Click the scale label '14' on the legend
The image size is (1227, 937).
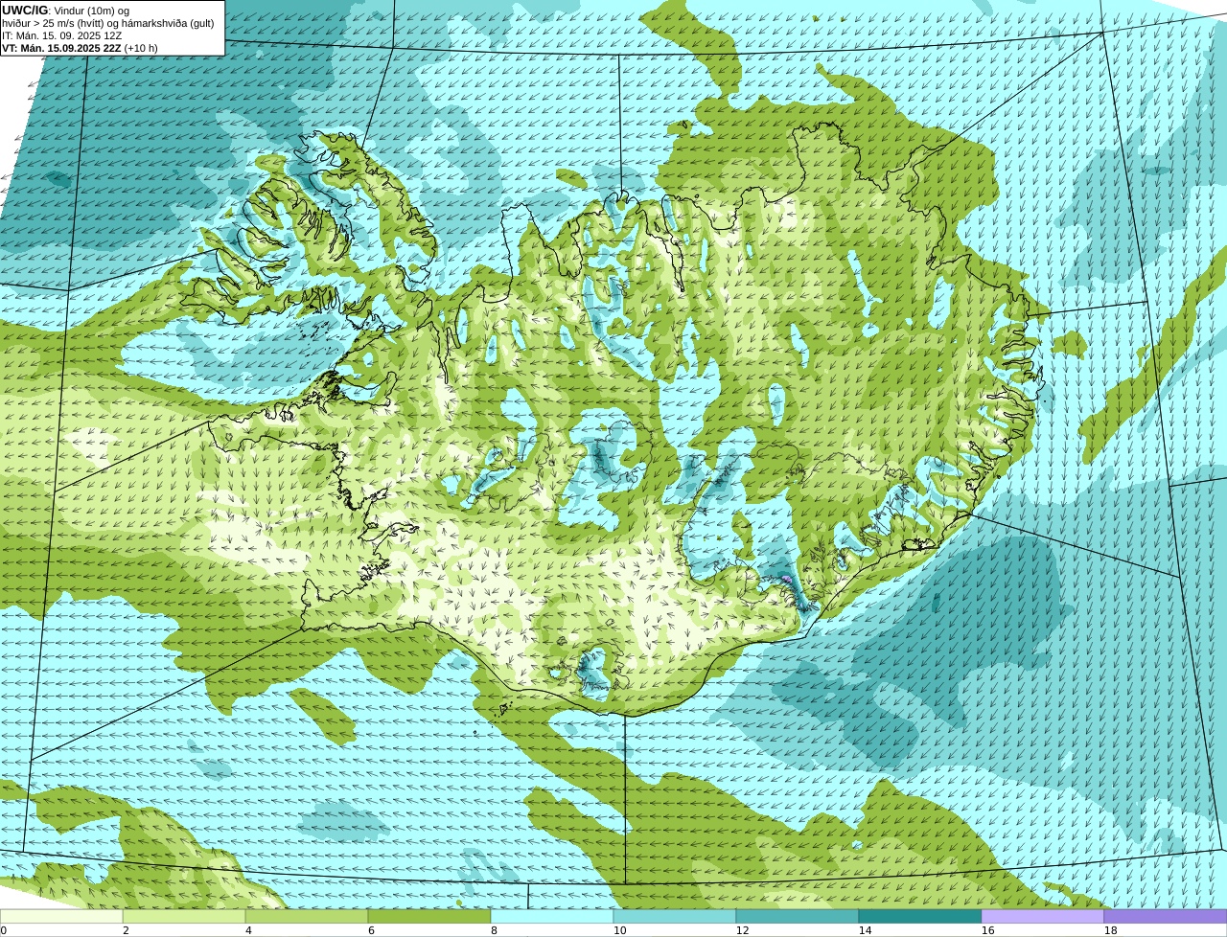865,930
